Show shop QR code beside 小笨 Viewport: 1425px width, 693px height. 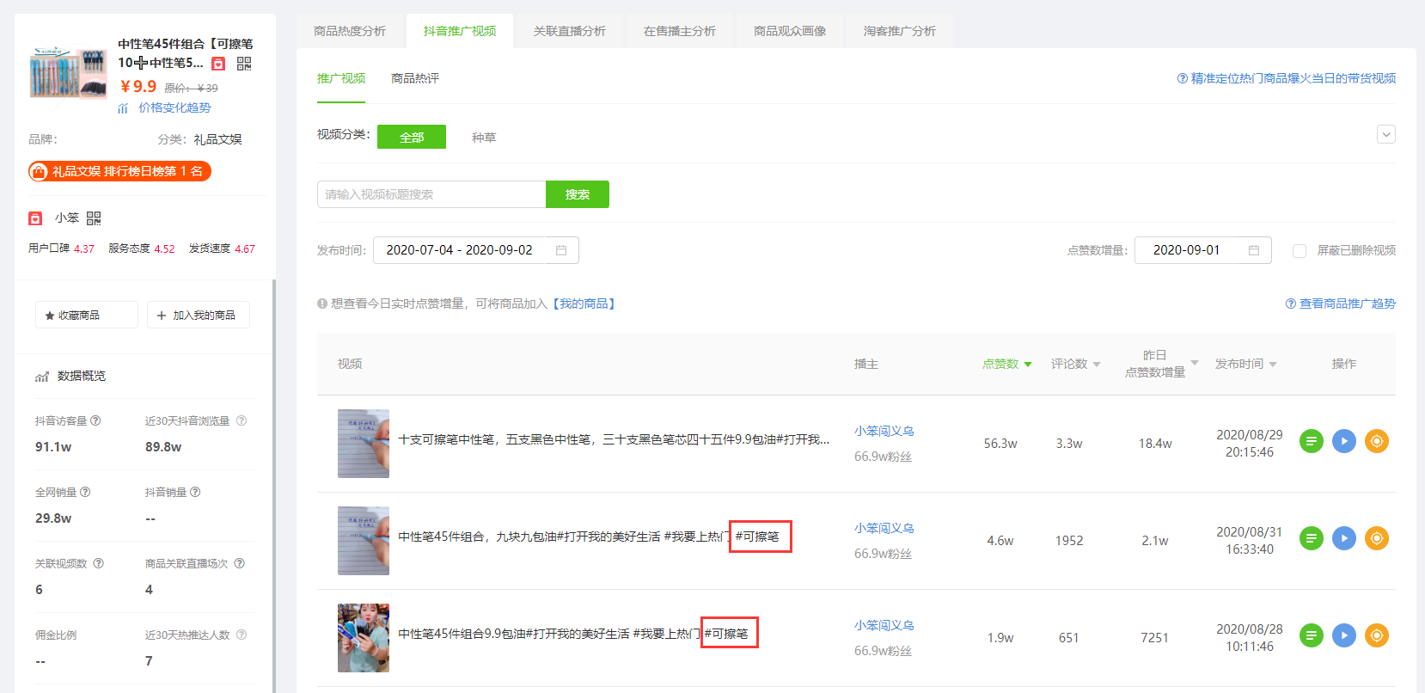(94, 218)
